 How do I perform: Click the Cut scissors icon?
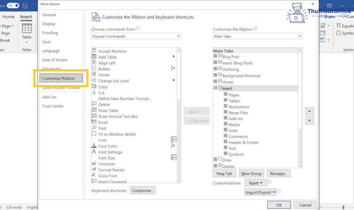(94, 93)
